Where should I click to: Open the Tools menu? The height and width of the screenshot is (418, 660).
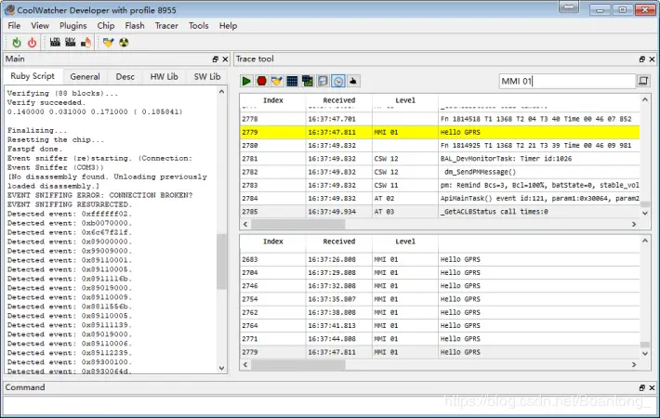(198, 26)
